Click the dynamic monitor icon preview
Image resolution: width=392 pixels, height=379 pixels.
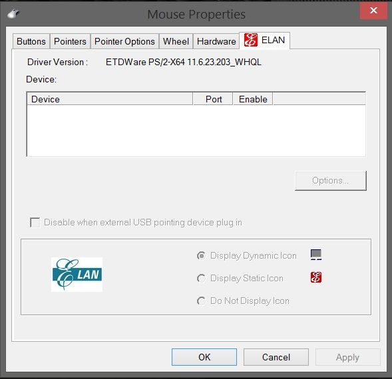(316, 255)
